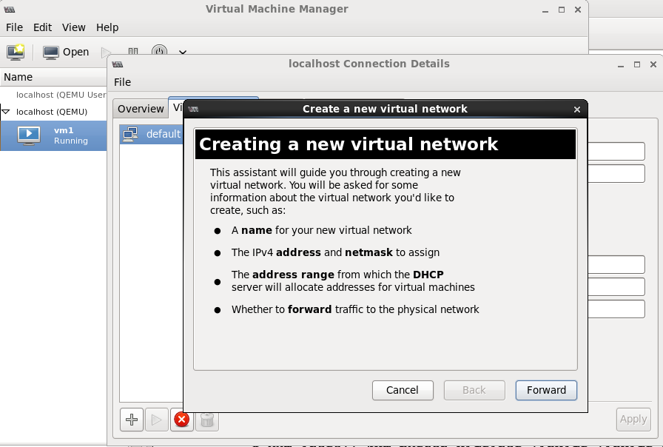Click the Forward button in wizard
663x447 pixels.
tap(546, 390)
